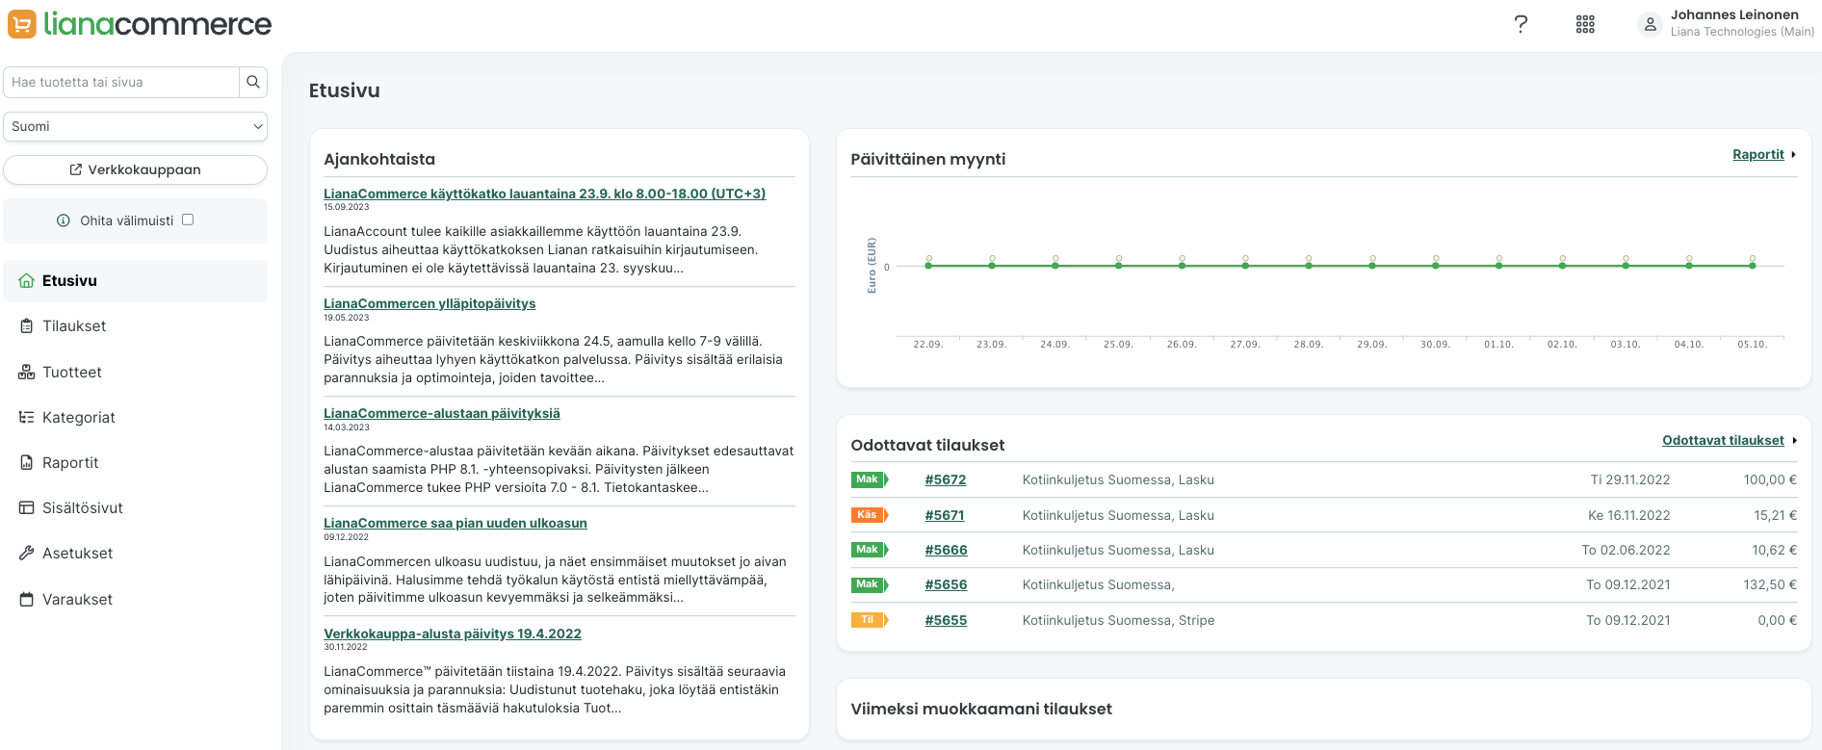This screenshot has height=750, width=1822.
Task: Focus the Hae tuotetta tai sivua search field
Action: click(x=121, y=82)
